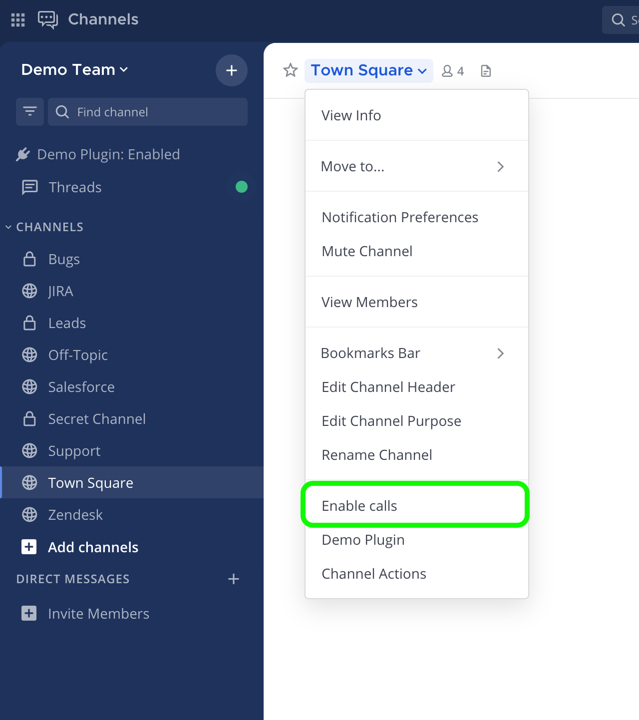Click Add channels in sidebar
Image resolution: width=639 pixels, height=720 pixels.
coord(93,547)
